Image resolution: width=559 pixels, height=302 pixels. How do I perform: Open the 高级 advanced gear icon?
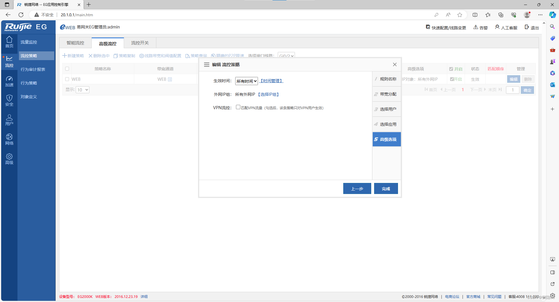(9, 159)
